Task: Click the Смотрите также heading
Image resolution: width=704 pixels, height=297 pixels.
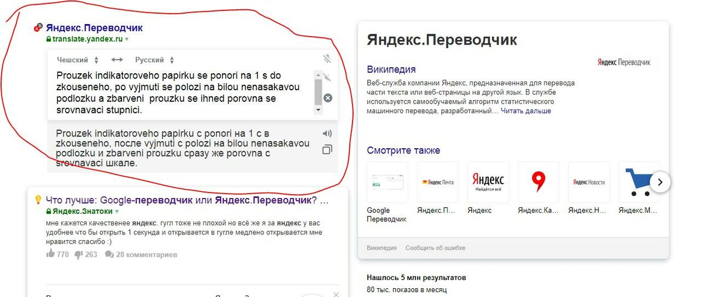Action: point(404,151)
